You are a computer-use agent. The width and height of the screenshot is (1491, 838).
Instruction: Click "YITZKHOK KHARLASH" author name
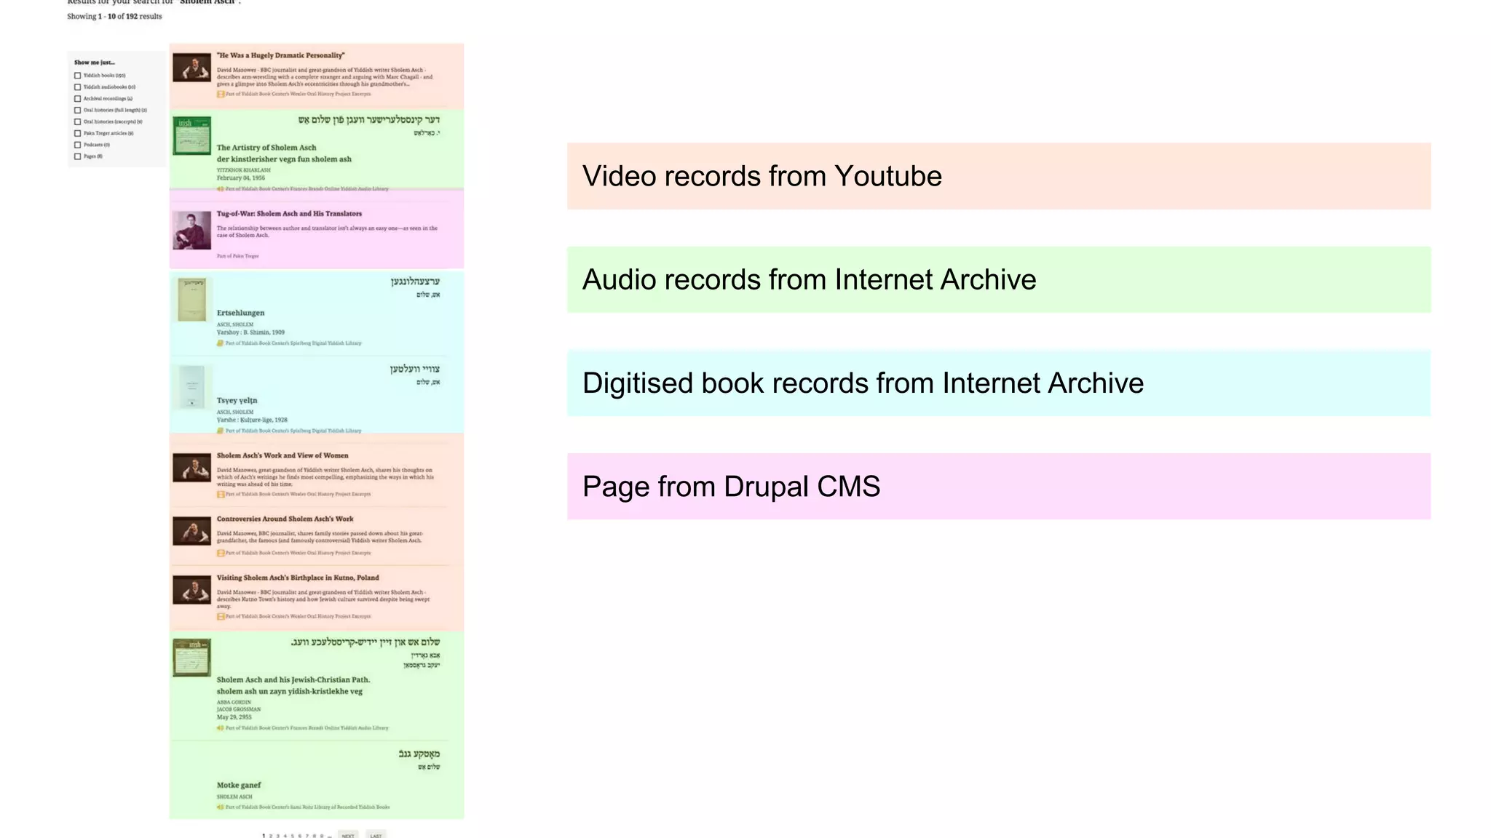coord(243,170)
